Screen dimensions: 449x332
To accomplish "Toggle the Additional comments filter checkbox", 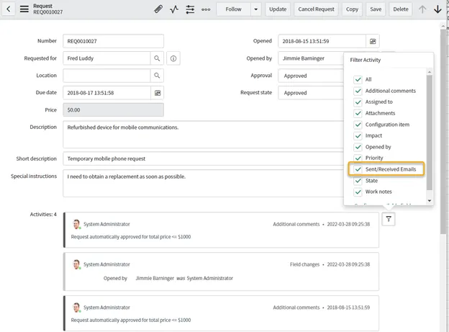I will coord(358,91).
